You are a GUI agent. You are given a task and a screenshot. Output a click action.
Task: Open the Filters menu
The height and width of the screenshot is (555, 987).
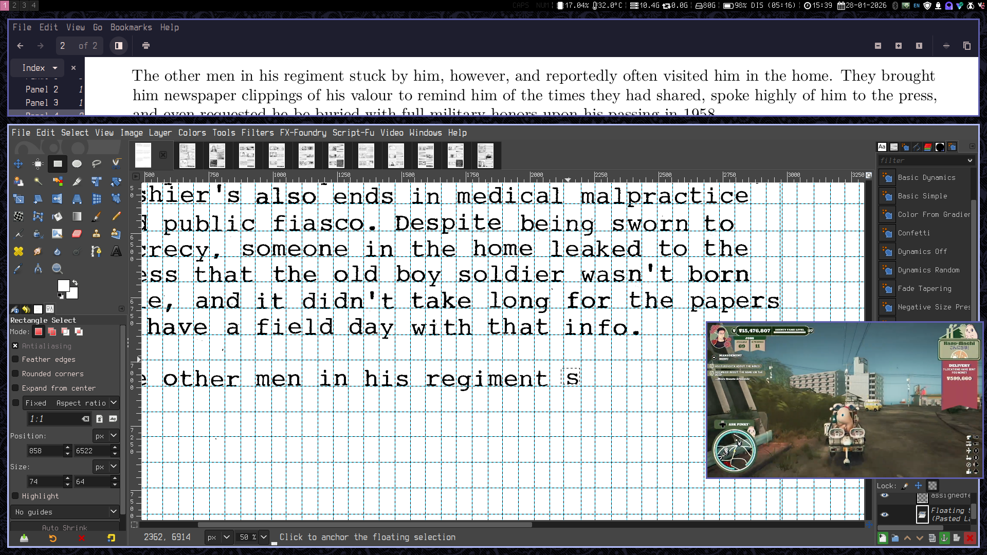[x=257, y=133]
